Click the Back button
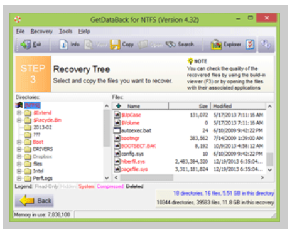 coord(35,201)
